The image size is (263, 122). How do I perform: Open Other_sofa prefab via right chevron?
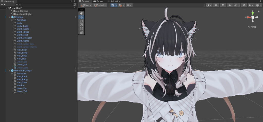click(x=76, y=68)
